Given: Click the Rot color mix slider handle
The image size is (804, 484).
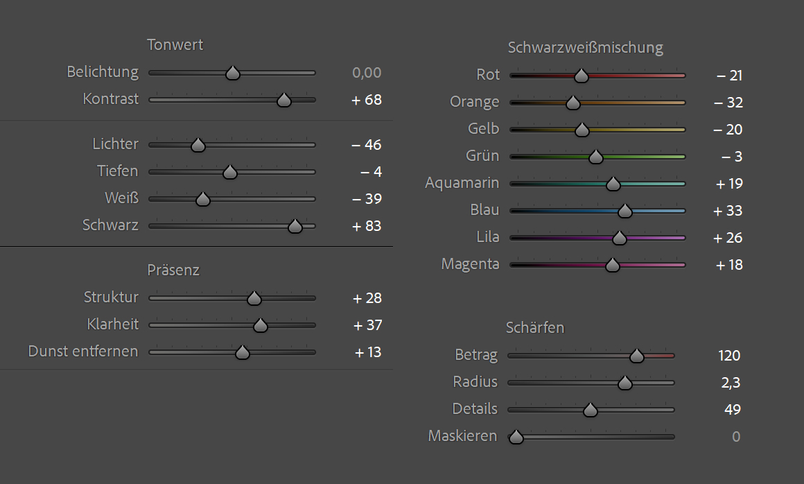Looking at the screenshot, I should coord(581,76).
